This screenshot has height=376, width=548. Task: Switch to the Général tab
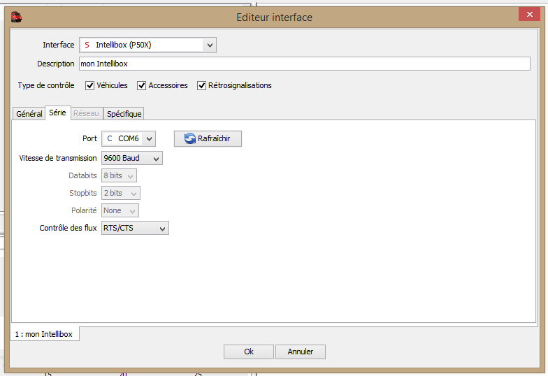[x=29, y=113]
